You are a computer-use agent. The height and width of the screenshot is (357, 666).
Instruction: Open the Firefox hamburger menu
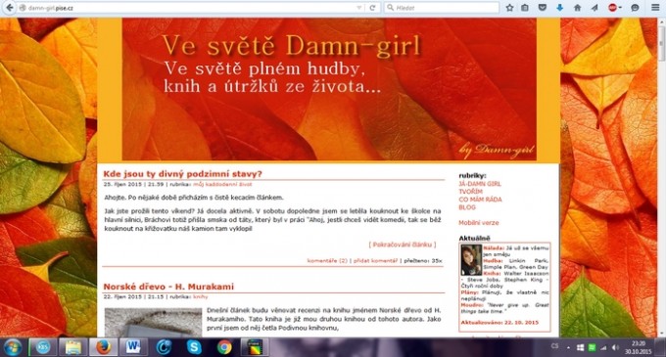[x=656, y=8]
